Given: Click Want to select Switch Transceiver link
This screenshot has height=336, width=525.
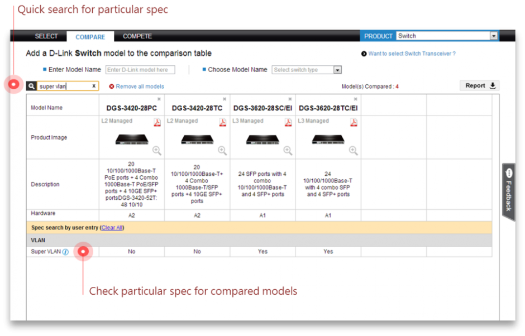Looking at the screenshot, I should [412, 54].
